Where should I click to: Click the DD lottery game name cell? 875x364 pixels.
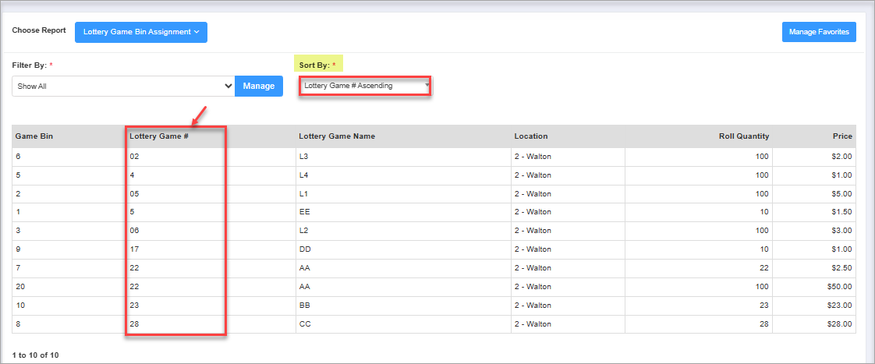pos(305,249)
